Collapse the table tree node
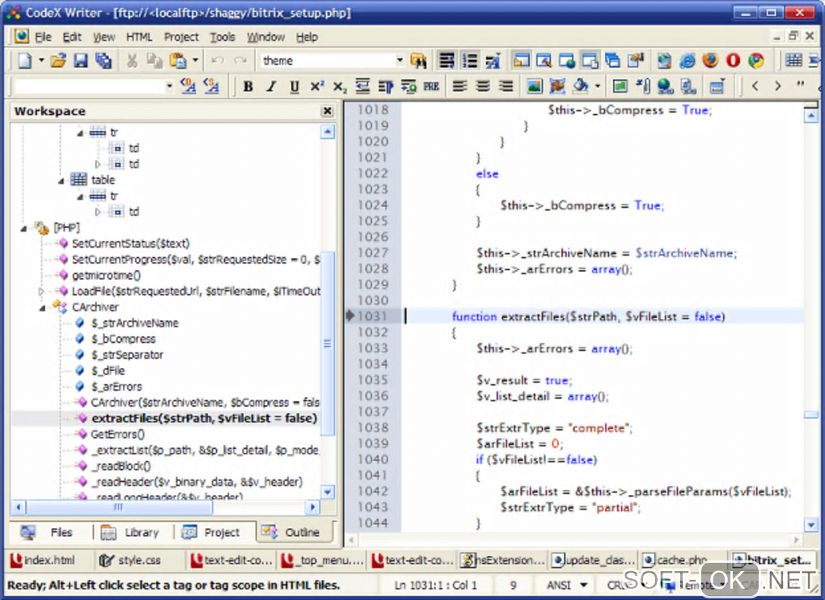This screenshot has width=825, height=600. click(61, 181)
